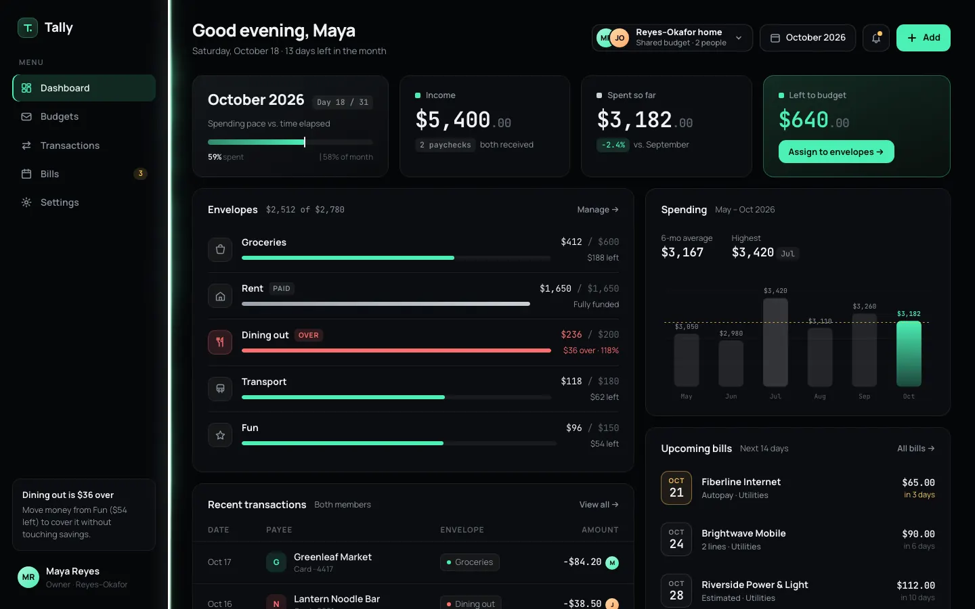This screenshot has height=609, width=975.
Task: Click the Sep bar in Spending chart
Action: (x=865, y=350)
